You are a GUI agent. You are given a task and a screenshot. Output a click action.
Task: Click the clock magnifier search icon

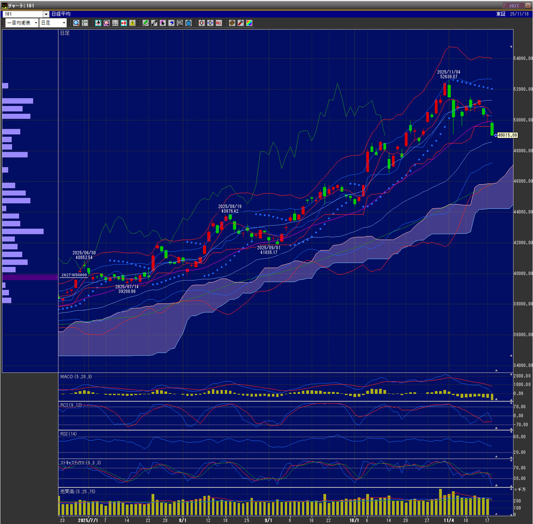107,23
